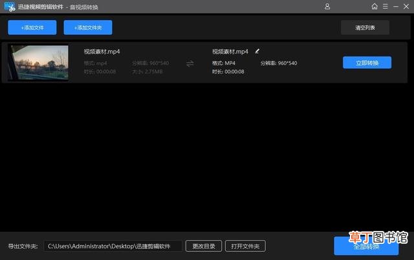Viewport: 414px width, 260px height.
Task: Click the 打开文件夹 button
Action: (245, 246)
